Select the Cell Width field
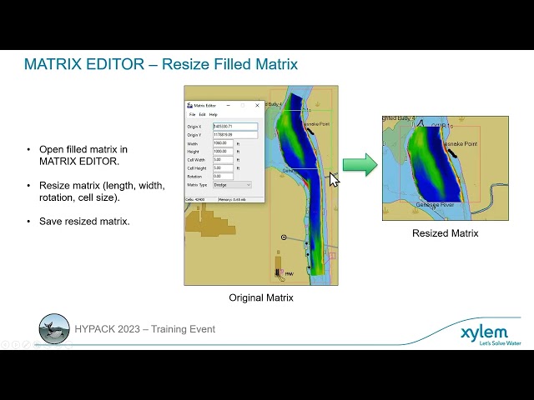The height and width of the screenshot is (400, 534). (x=224, y=159)
